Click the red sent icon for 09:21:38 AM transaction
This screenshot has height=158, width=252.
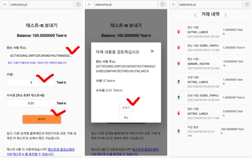click(x=179, y=32)
